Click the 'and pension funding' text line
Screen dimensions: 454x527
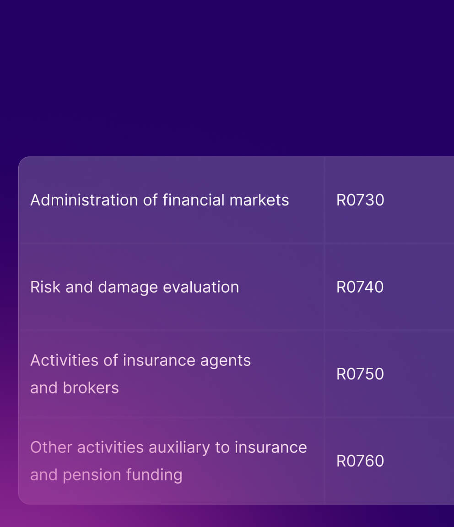pyautogui.click(x=106, y=475)
